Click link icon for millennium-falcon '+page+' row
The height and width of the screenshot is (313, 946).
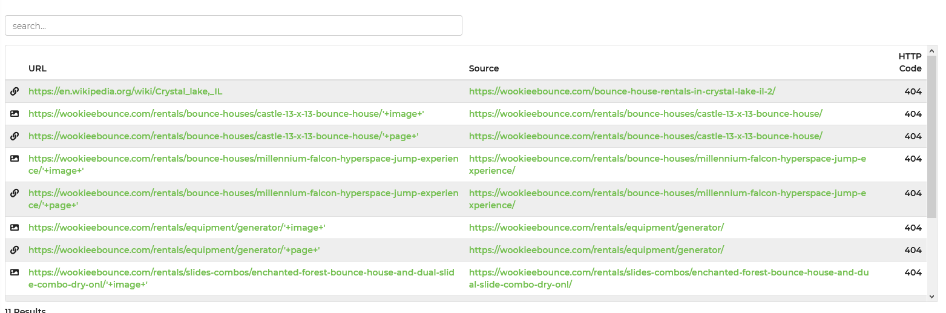(15, 193)
